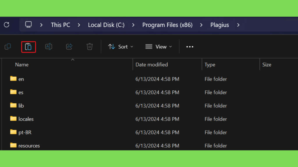Click 'File folder' type in lib row
This screenshot has width=298, height=167.
216,106
